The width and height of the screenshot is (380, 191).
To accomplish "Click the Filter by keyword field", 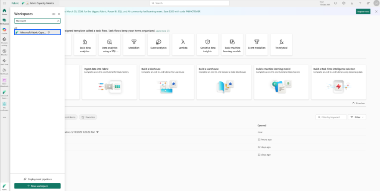I will tap(331, 117).
